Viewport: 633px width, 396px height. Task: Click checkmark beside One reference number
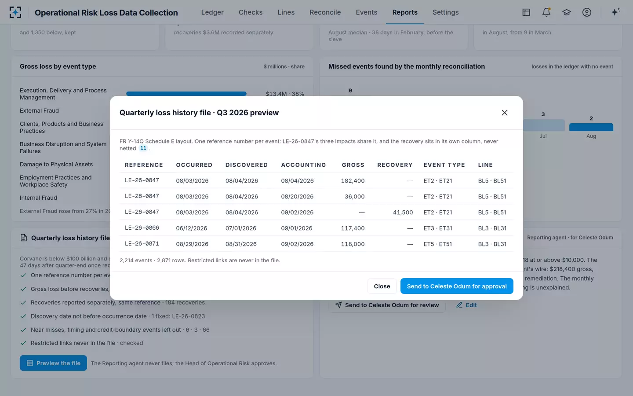[23, 275]
